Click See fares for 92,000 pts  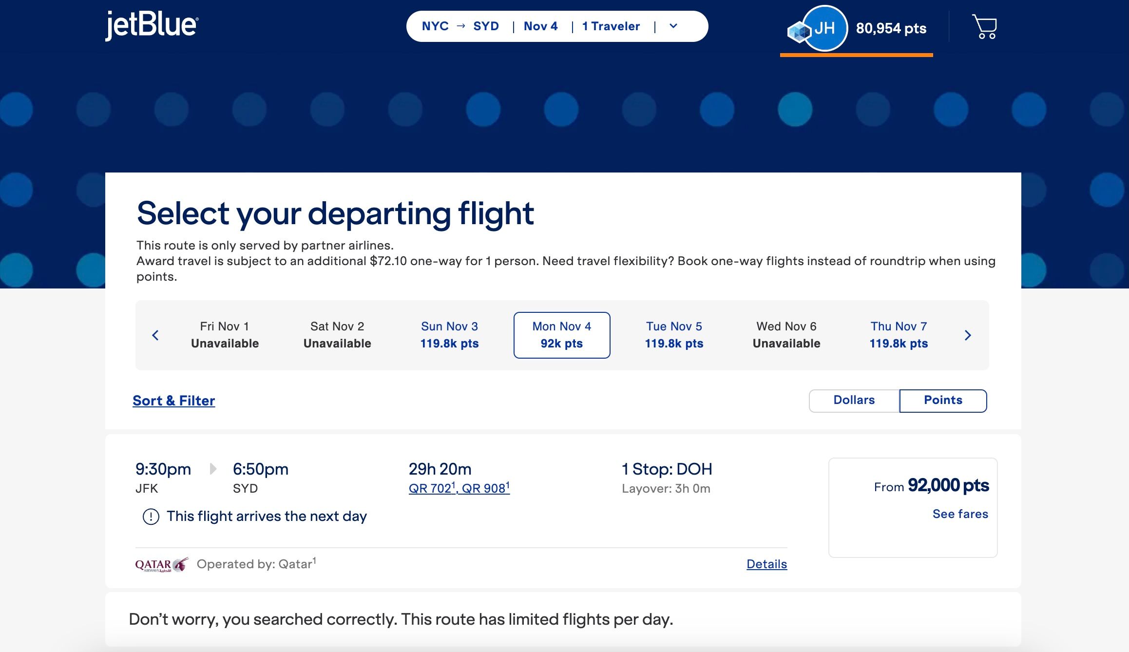tap(960, 514)
